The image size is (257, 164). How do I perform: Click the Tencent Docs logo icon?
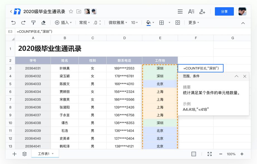(x=17, y=11)
